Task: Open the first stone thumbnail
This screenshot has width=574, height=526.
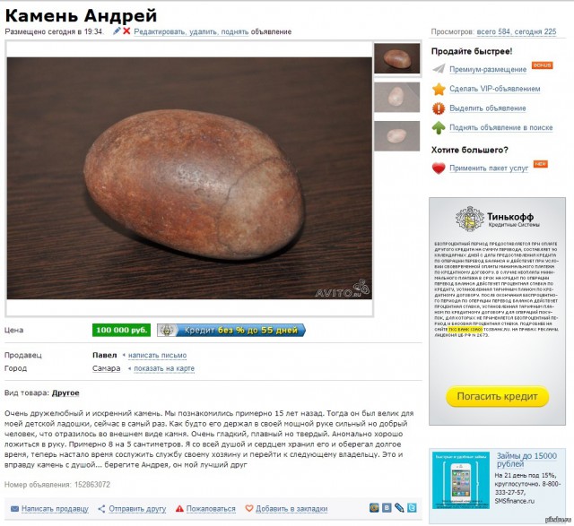Action: (397, 58)
